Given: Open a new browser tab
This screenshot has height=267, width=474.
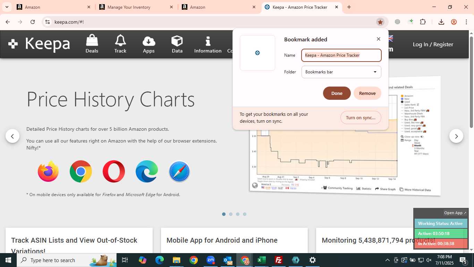Looking at the screenshot, I should tap(349, 7).
